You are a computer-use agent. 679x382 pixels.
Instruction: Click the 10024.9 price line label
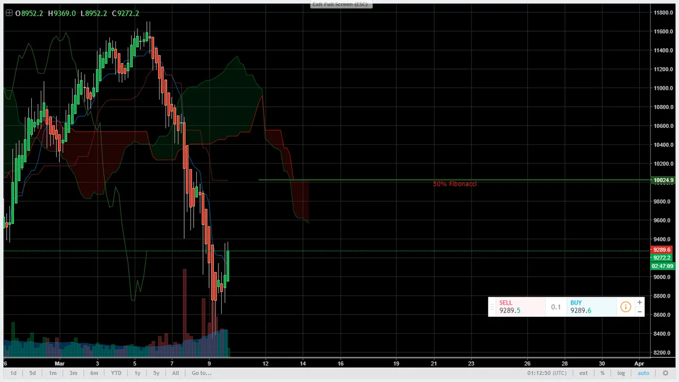(664, 180)
